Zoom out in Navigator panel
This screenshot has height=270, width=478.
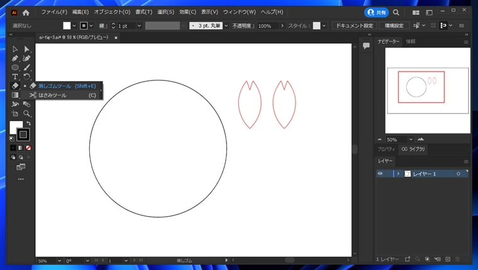[379, 139]
